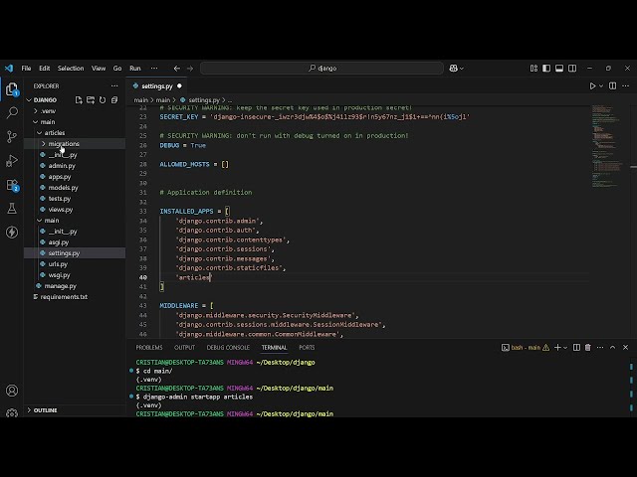Switch to the PROBLEMS tab
637x477 pixels.
click(149, 348)
